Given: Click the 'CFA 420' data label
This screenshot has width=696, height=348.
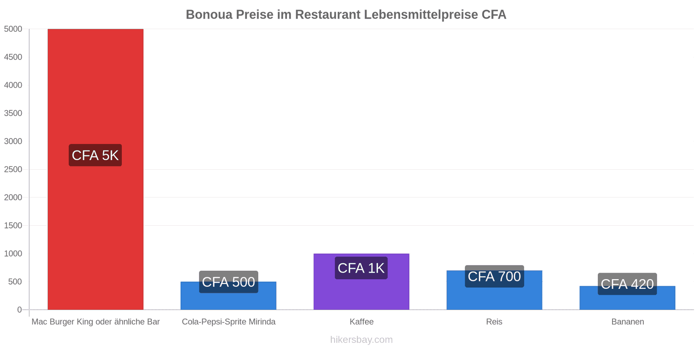Looking at the screenshot, I should pos(627,284).
